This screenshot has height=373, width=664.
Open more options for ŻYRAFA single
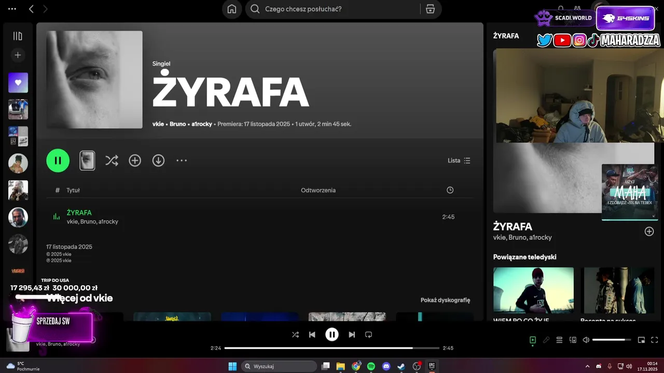pos(182,161)
